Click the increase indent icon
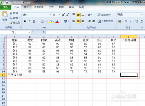Screen dimensions: 145x106 [x=93, y=21]
